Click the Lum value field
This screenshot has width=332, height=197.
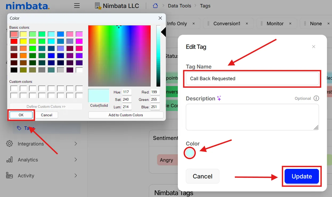coord(127,107)
